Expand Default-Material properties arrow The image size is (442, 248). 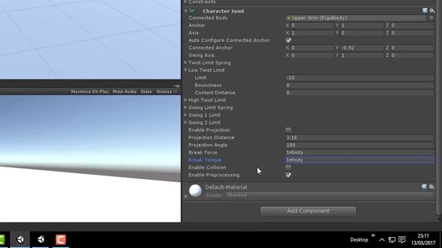click(x=186, y=196)
